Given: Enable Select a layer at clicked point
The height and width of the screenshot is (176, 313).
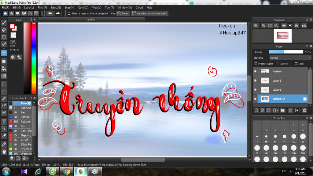Looking at the screenshot, I should click(x=69, y=13).
